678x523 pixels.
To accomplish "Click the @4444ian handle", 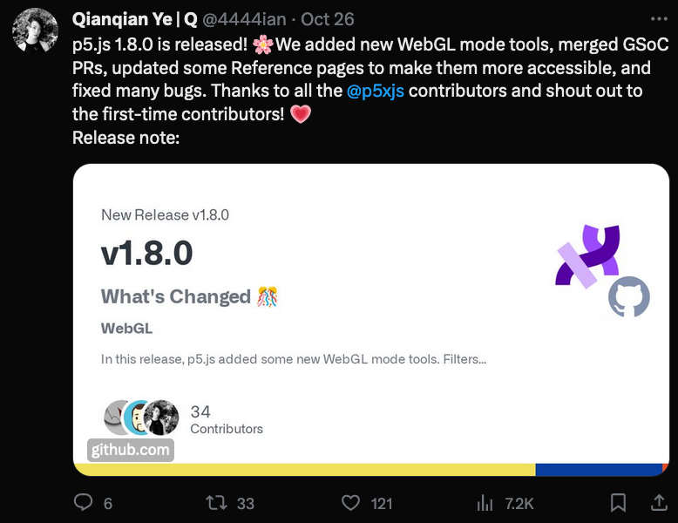I will tap(244, 19).
